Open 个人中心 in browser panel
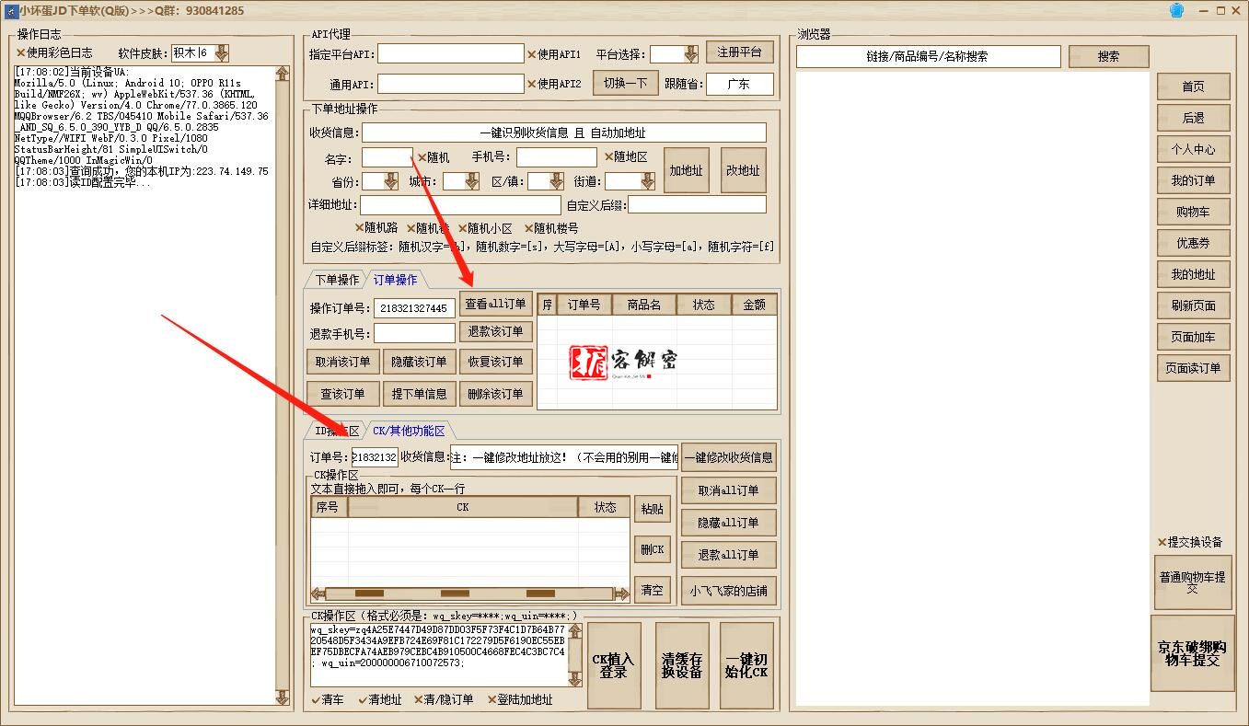Image resolution: width=1249 pixels, height=726 pixels. 1193,149
